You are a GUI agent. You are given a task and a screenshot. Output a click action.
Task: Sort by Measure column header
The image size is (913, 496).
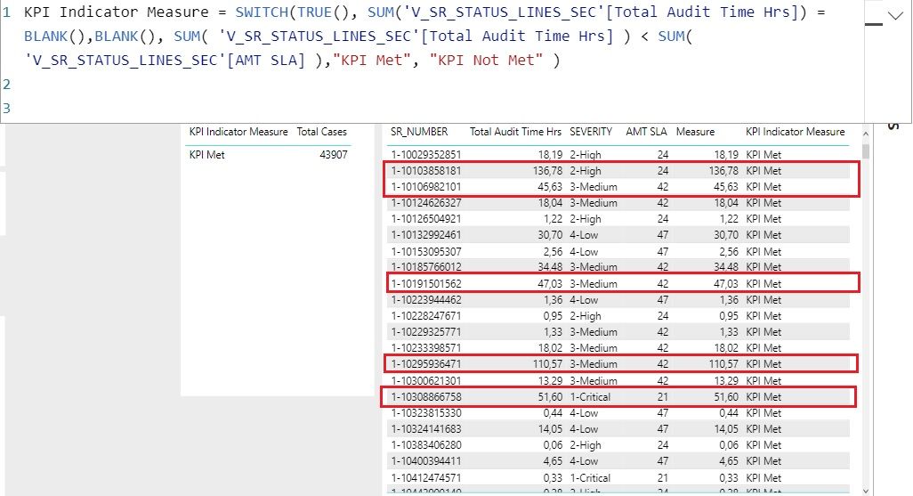(x=695, y=132)
